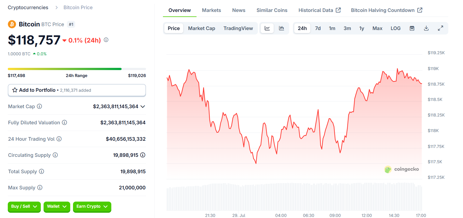The image size is (463, 218).
Task: Open the calendar date range picker
Action: [x=412, y=28]
